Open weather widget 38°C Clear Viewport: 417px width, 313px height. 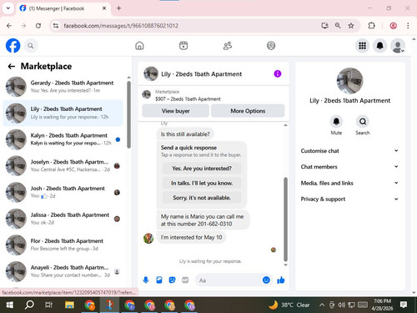[x=289, y=305]
